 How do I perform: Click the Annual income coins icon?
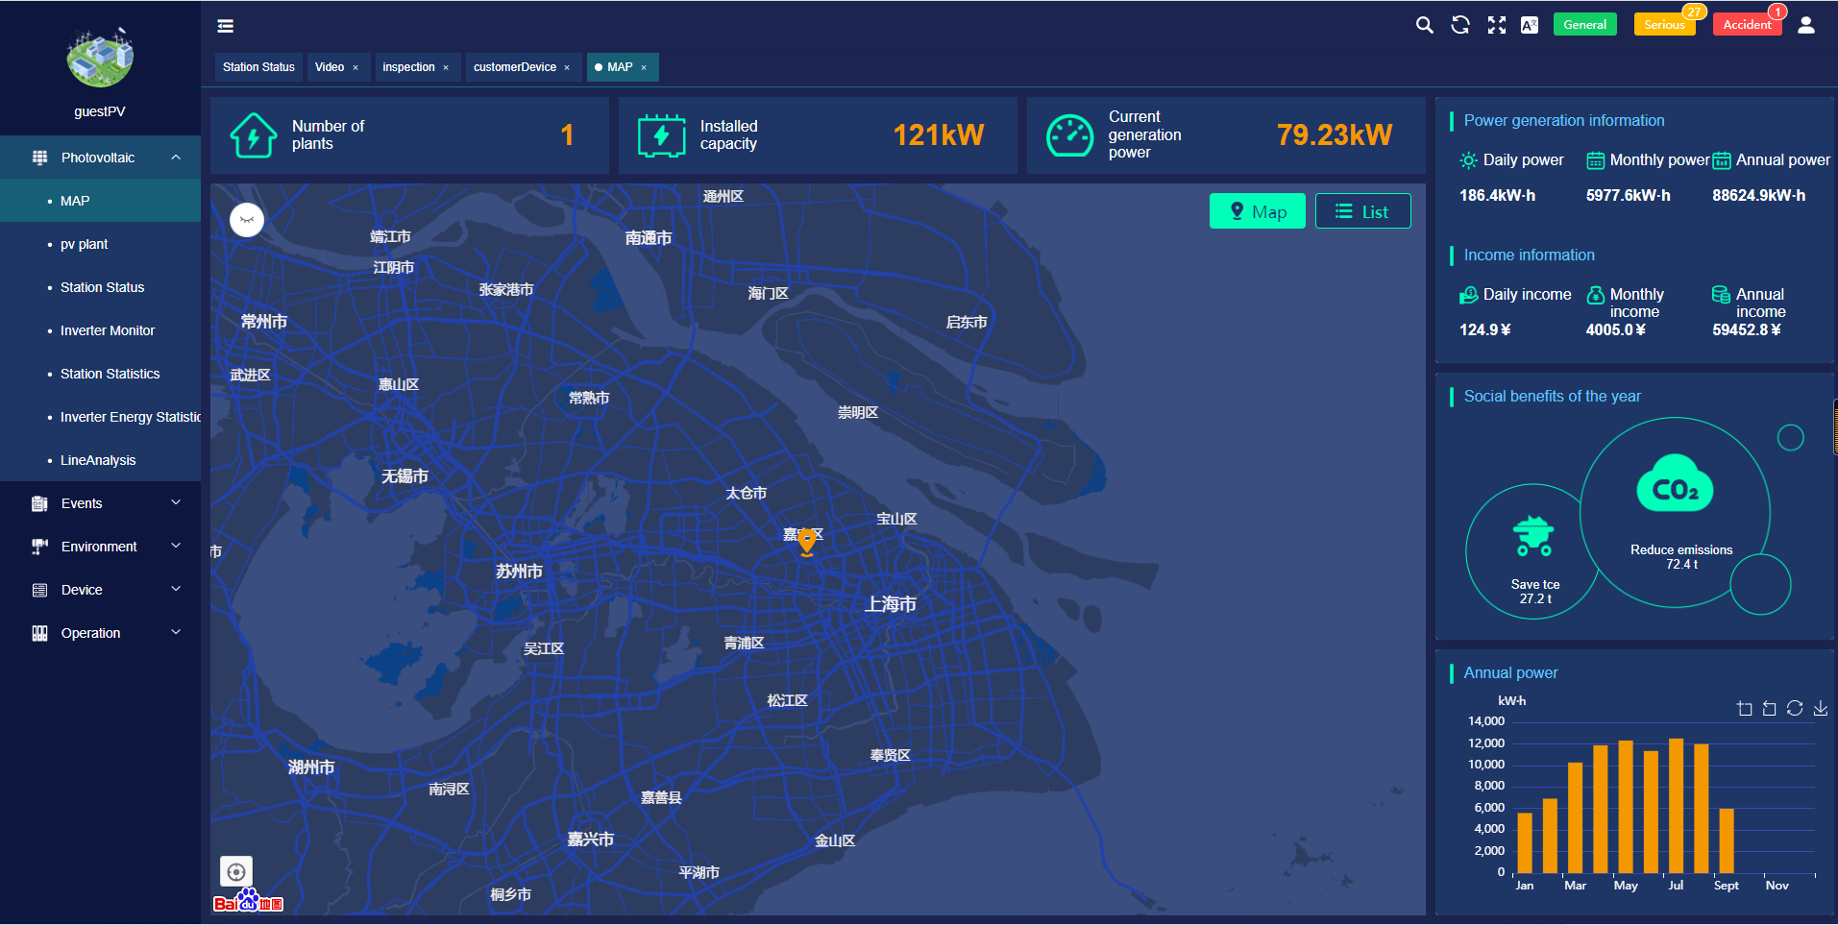point(1722,295)
